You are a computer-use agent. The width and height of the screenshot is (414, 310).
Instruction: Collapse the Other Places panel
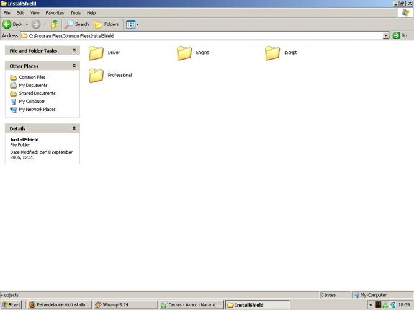(74, 66)
